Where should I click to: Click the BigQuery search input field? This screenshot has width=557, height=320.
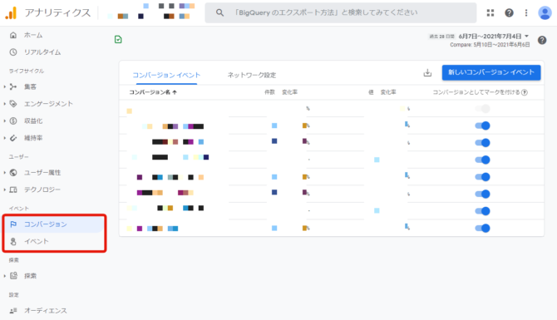tap(340, 12)
